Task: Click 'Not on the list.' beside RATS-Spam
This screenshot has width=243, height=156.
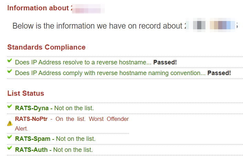Action: click(x=76, y=139)
